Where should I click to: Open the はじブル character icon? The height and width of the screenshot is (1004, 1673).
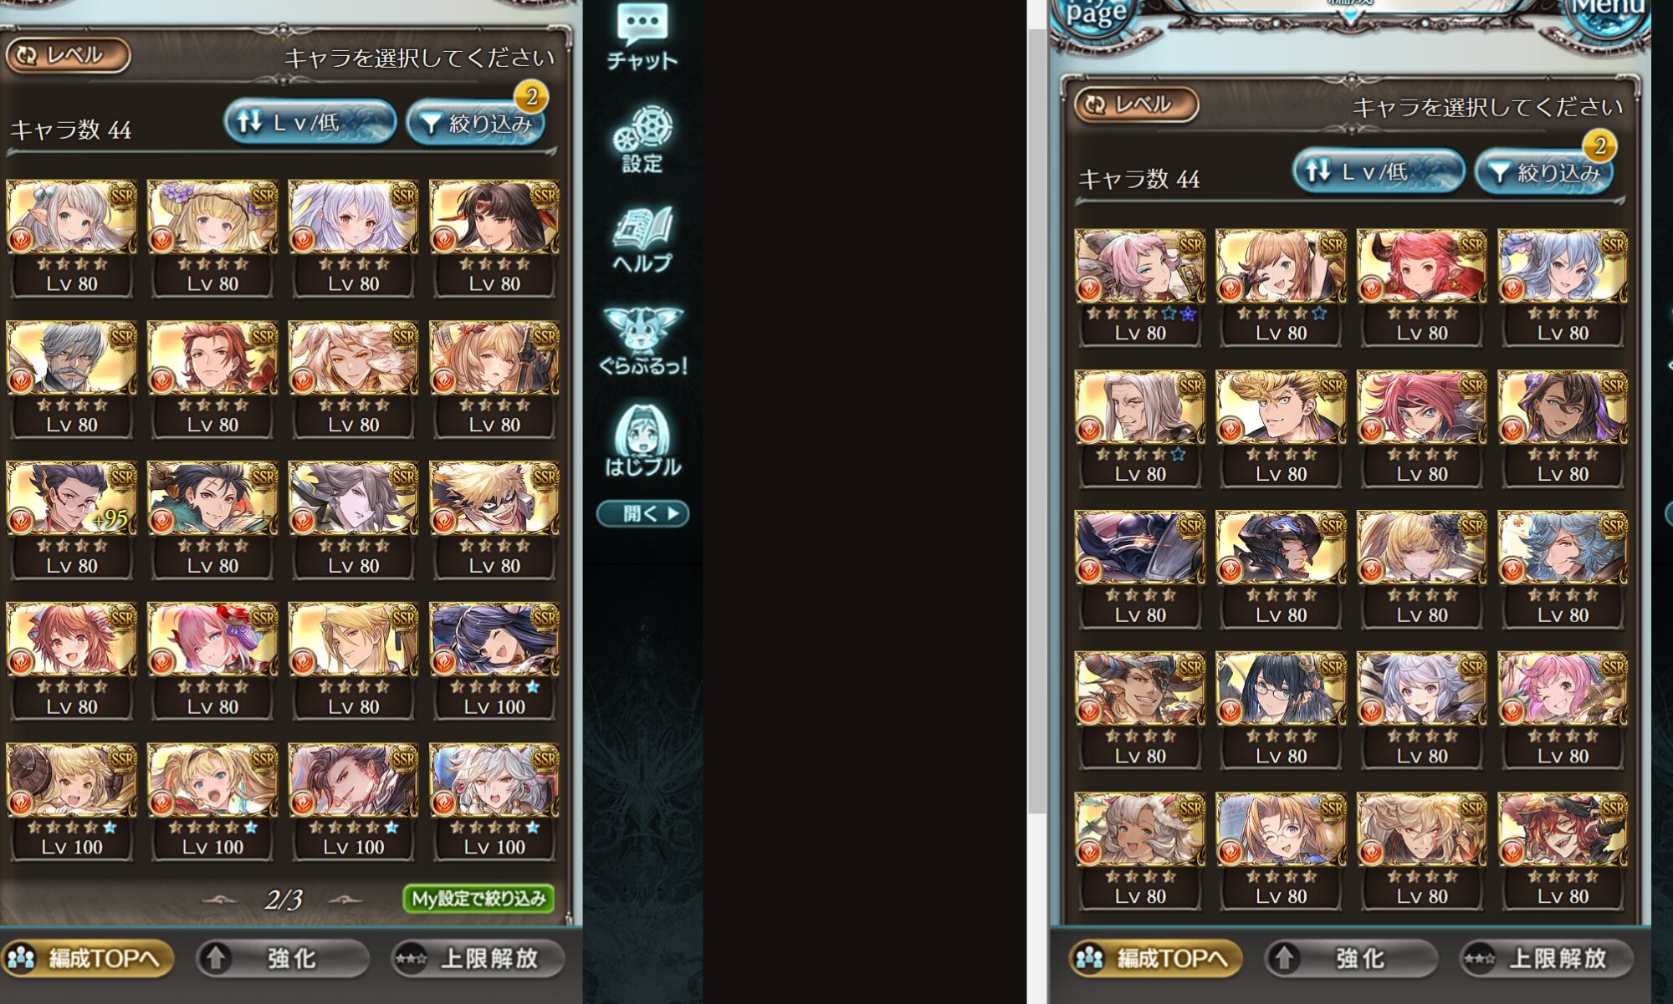(642, 441)
